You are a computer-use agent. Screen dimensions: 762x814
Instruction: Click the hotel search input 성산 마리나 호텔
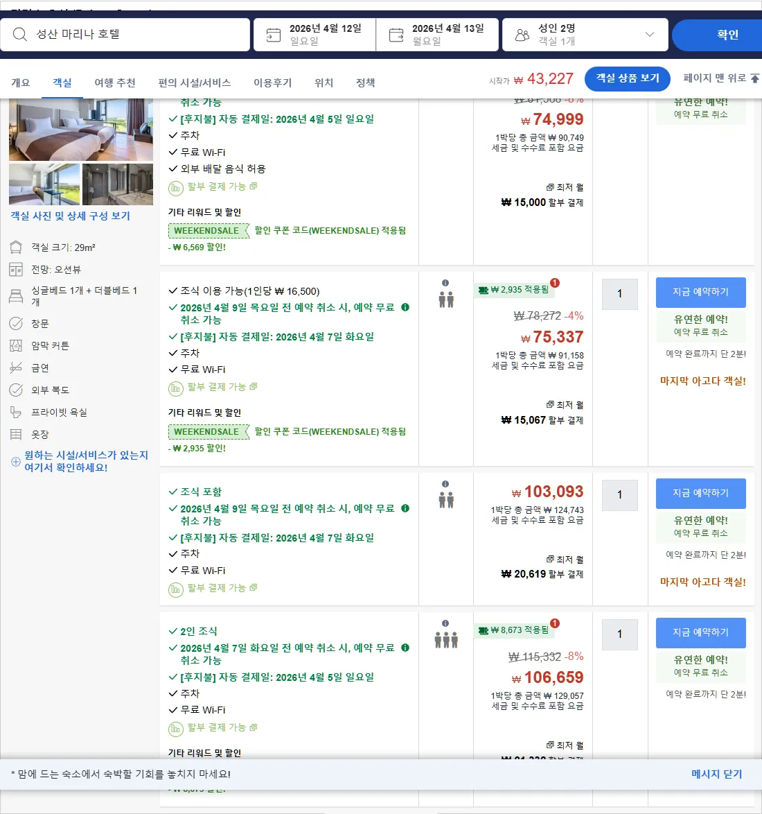coord(125,35)
